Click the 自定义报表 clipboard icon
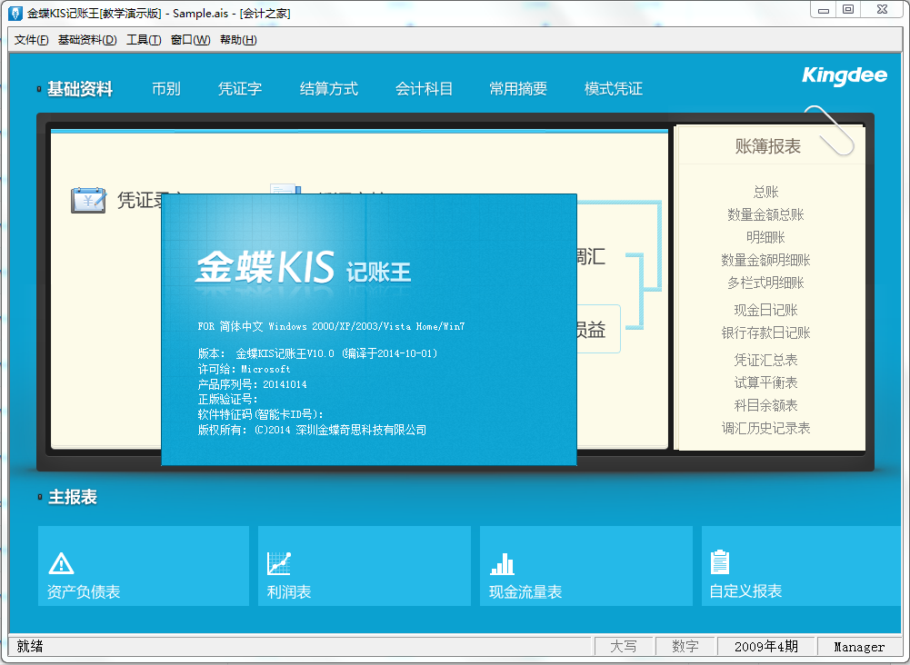Screen dimensions: 910x665 [x=721, y=562]
